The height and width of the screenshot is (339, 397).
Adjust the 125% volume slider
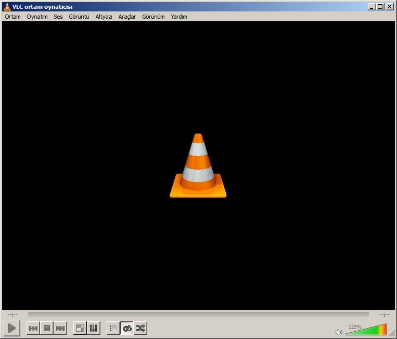pos(366,330)
